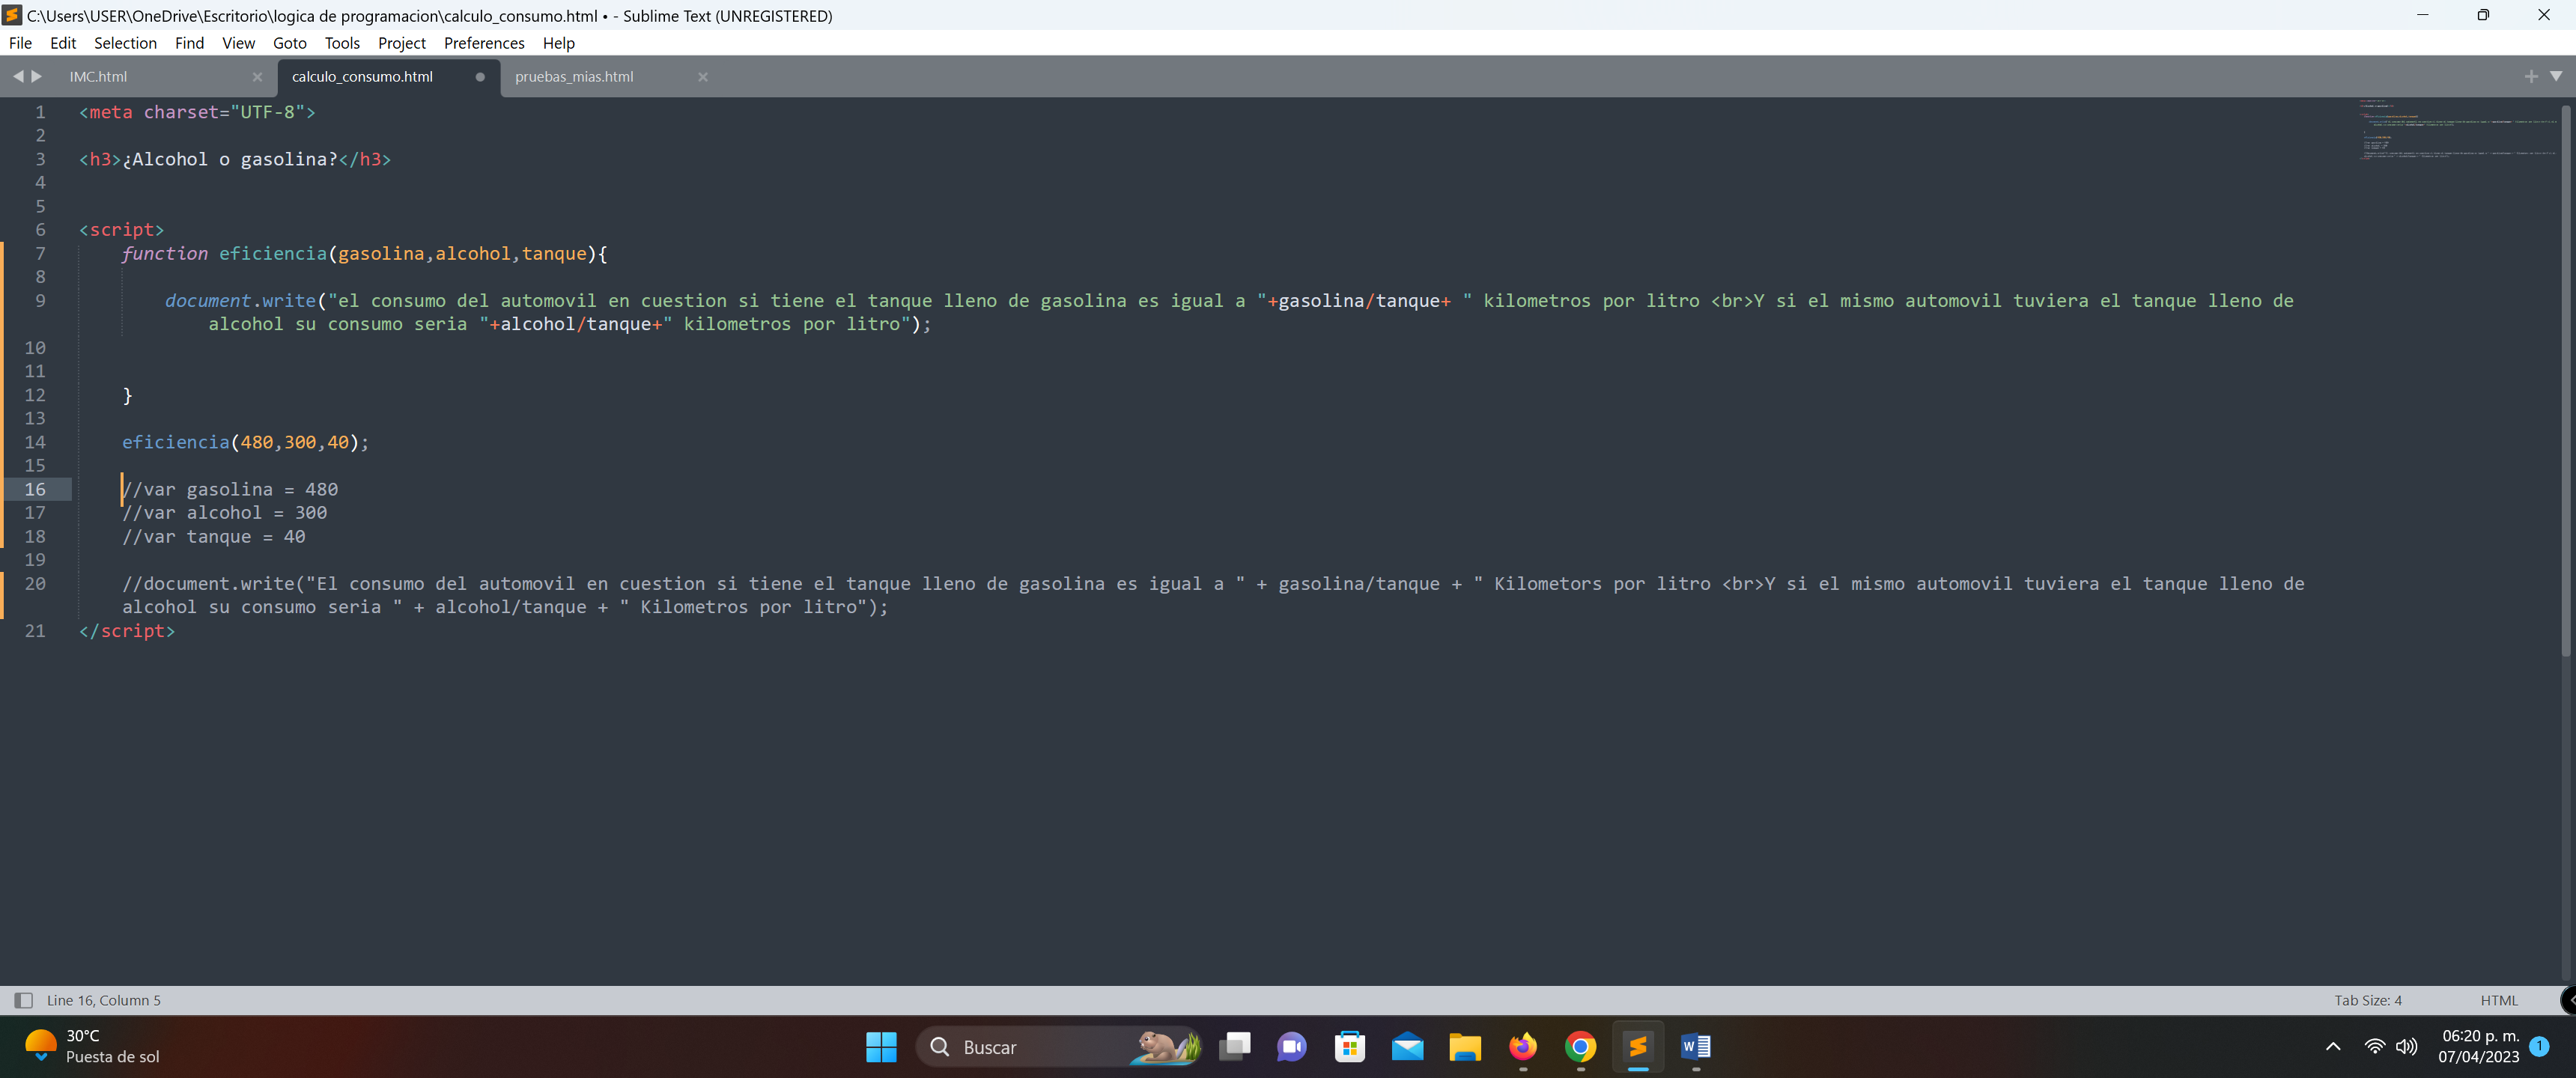Click line number 9 in gutter
This screenshot has width=2576, height=1078.
[40, 300]
